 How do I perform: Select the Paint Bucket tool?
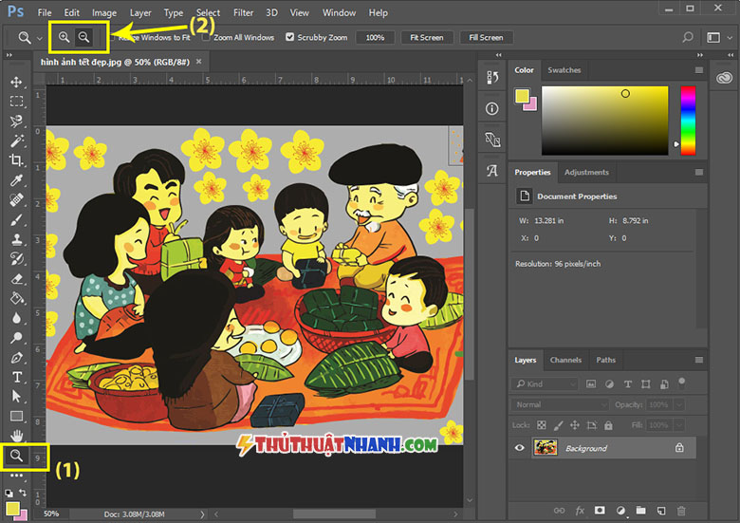pos(16,298)
